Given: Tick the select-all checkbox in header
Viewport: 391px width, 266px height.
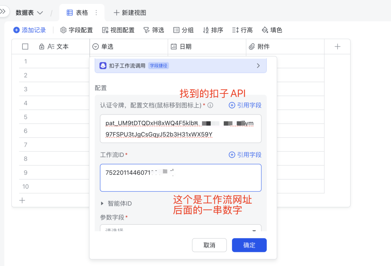Looking at the screenshot, I should click(25, 47).
